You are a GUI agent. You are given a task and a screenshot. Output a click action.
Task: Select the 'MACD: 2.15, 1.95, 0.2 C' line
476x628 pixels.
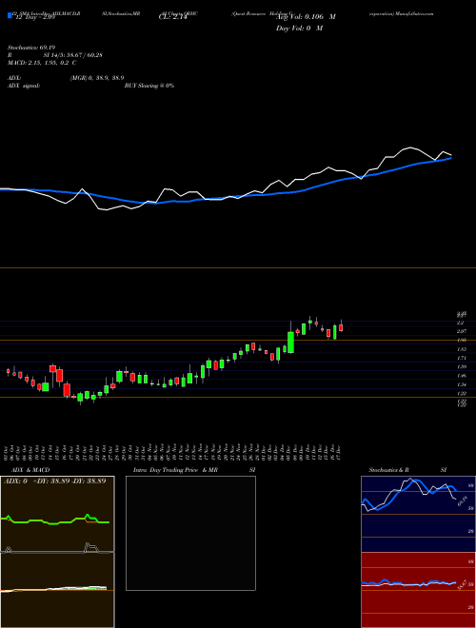[x=42, y=63]
